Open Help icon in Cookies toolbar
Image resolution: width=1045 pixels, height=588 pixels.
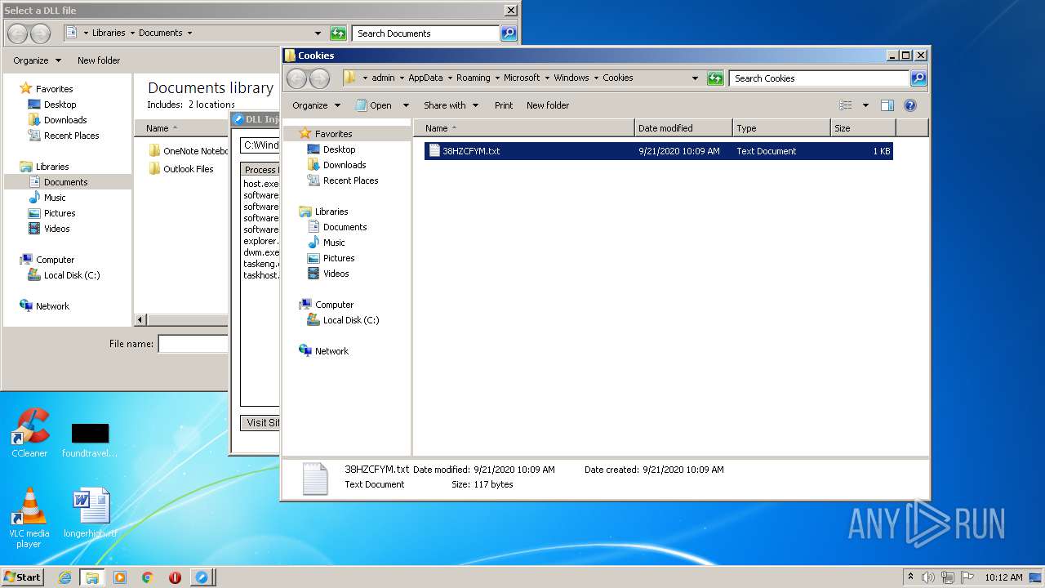[x=910, y=105]
